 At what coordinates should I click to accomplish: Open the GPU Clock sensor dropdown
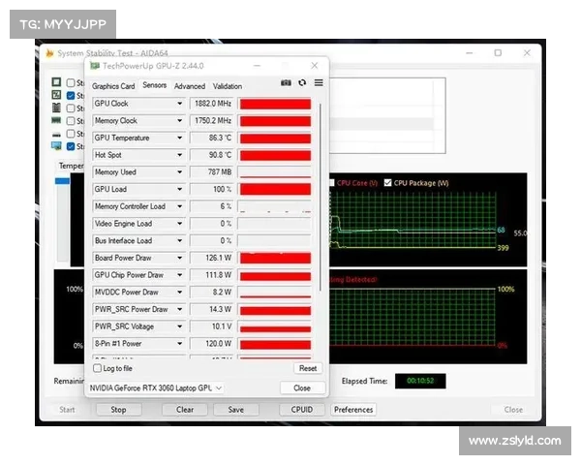(180, 104)
